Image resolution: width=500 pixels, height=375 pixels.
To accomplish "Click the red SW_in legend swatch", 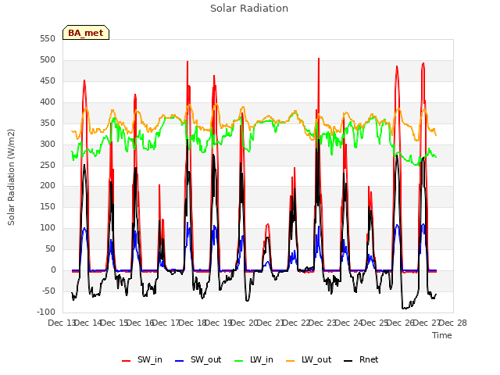I will (127, 361).
